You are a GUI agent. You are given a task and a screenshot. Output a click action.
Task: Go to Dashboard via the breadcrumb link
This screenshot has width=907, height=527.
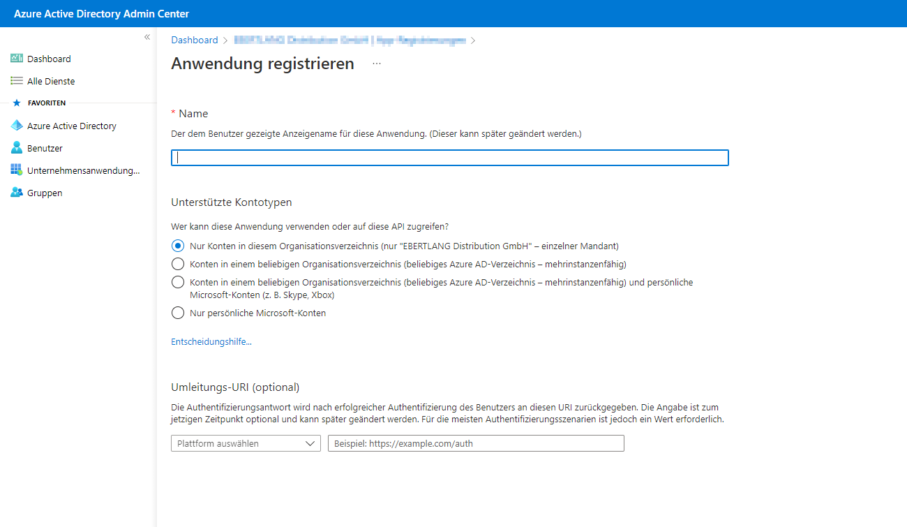(x=195, y=40)
